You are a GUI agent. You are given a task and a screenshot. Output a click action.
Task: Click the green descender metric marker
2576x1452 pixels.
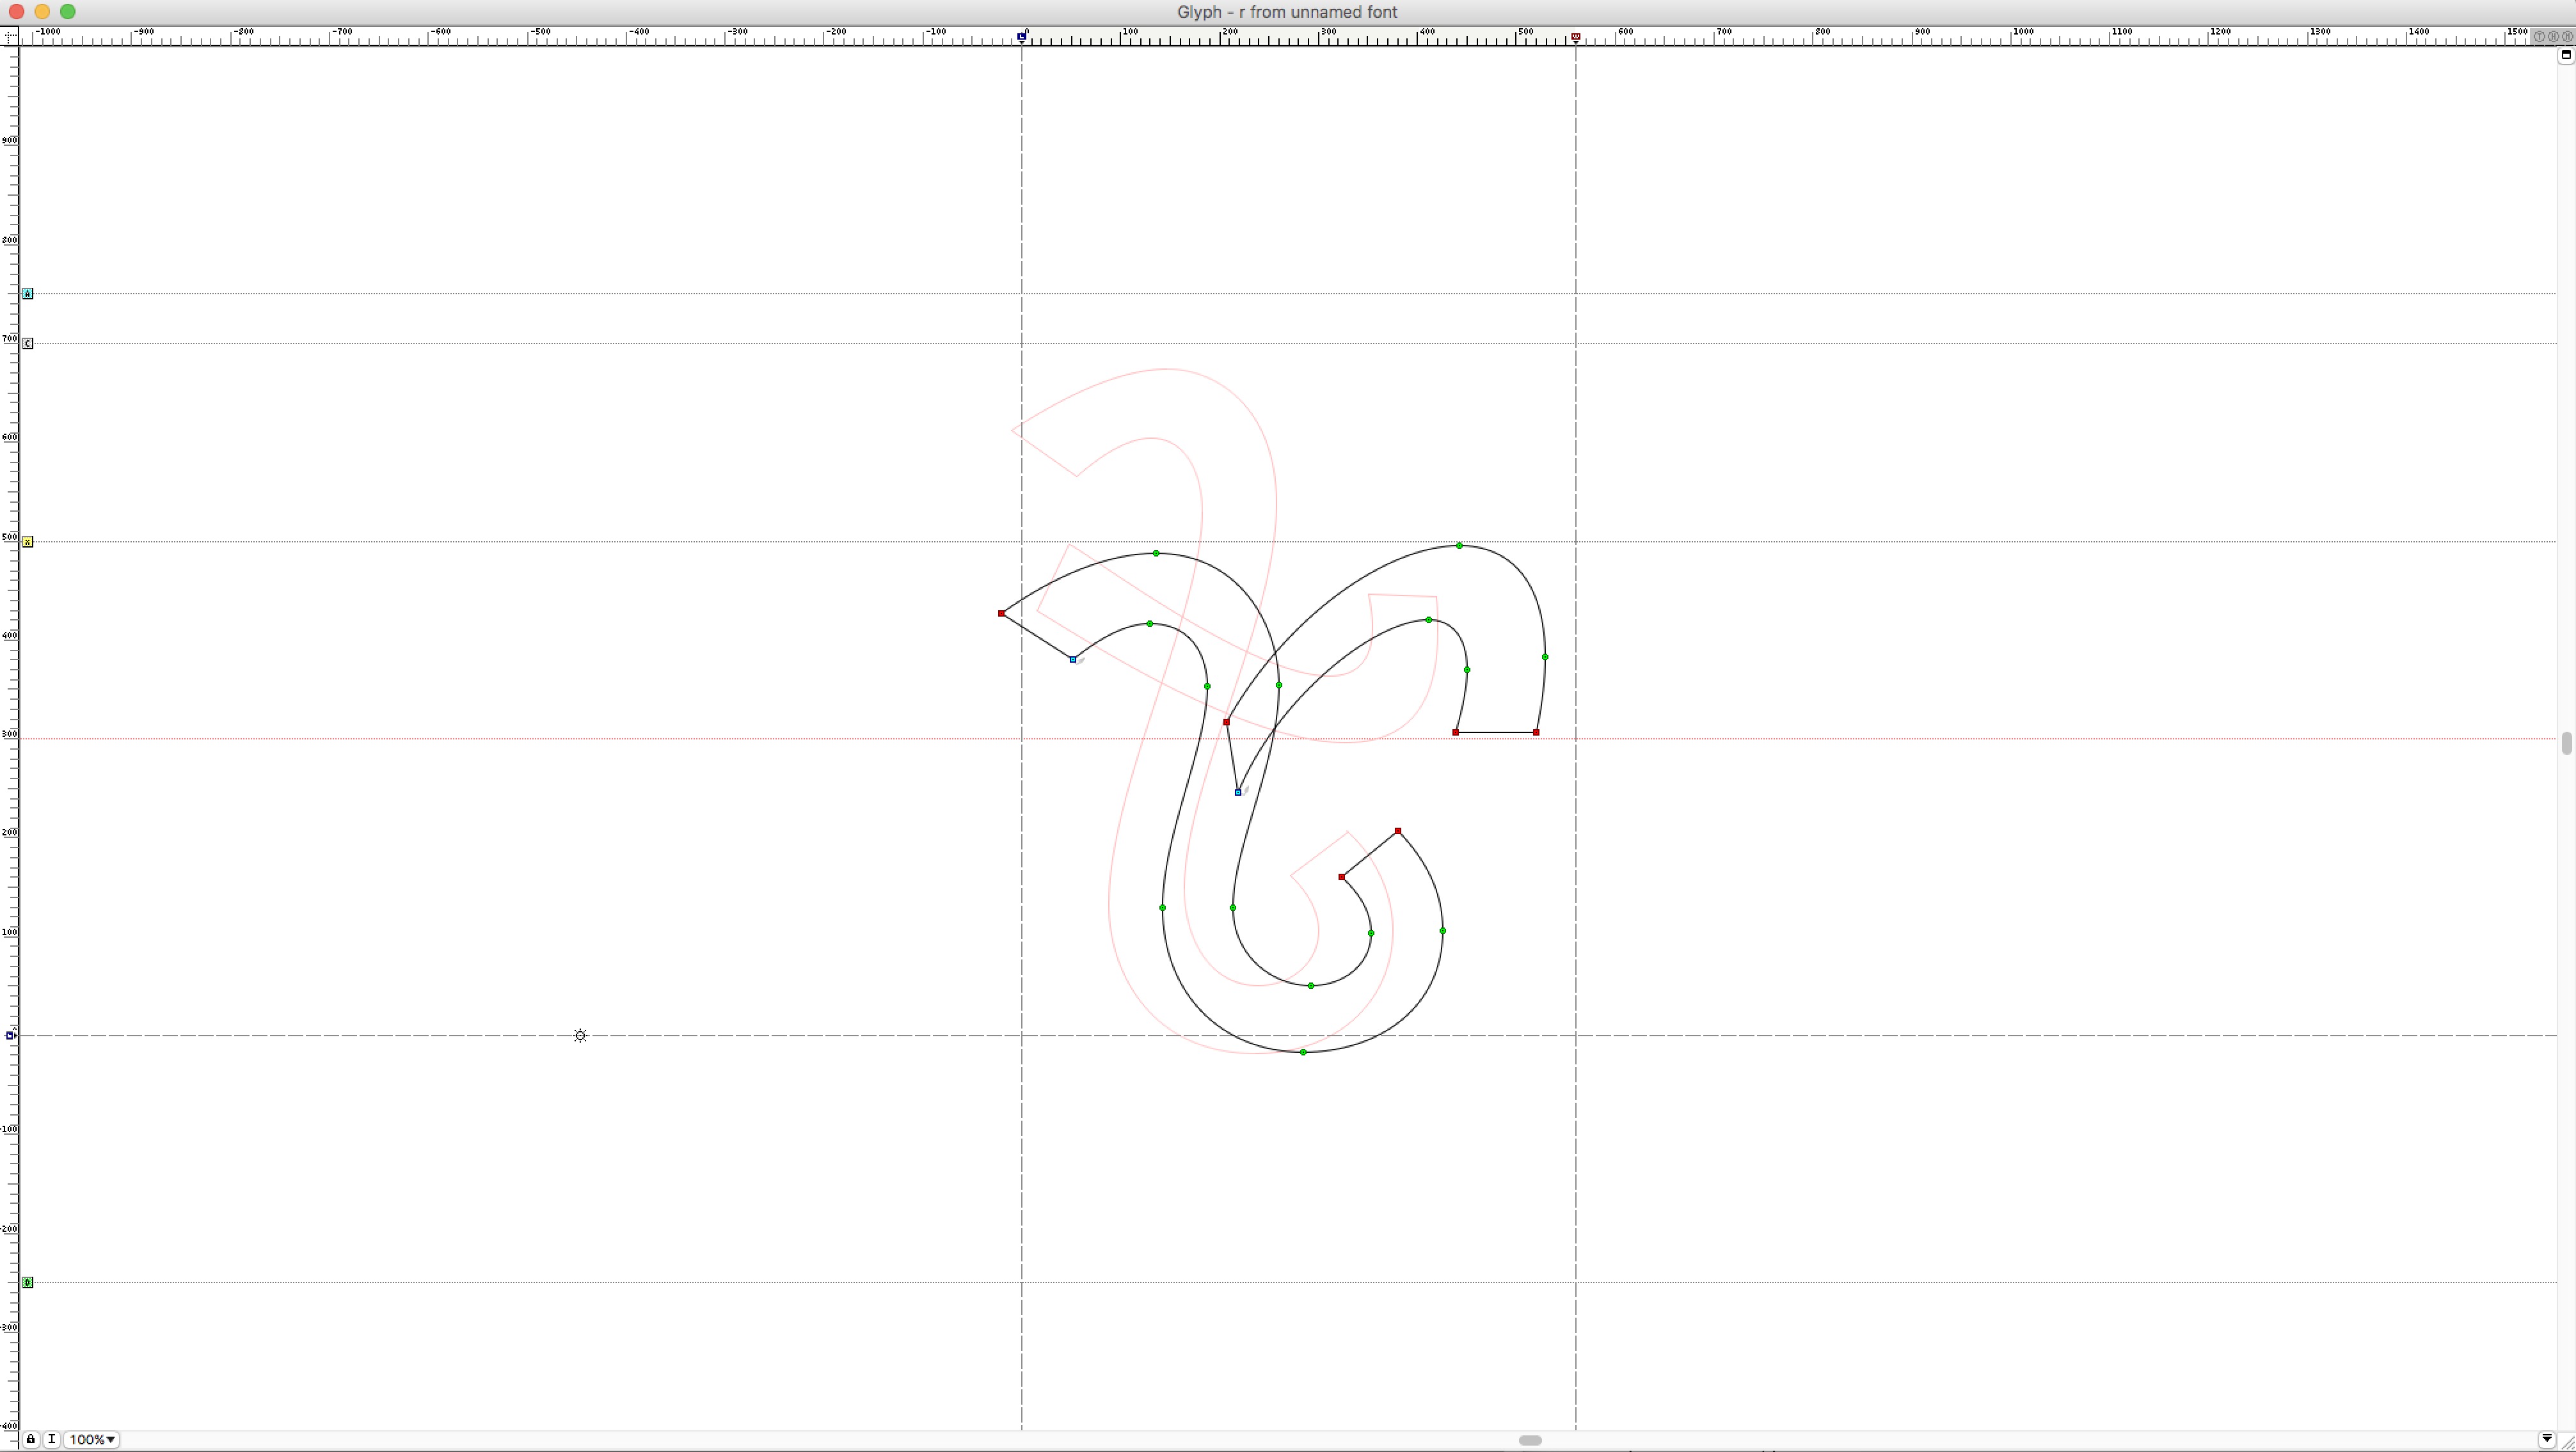tap(28, 1282)
